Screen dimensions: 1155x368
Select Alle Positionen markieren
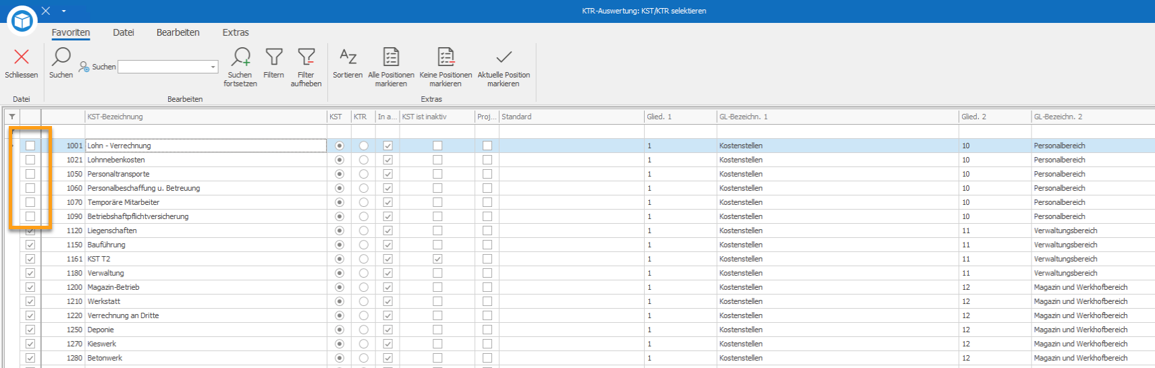pyautogui.click(x=391, y=58)
